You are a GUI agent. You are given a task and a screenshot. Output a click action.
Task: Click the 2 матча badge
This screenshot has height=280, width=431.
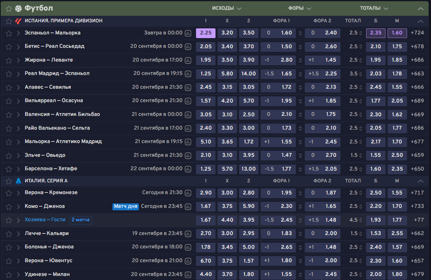coord(80,220)
